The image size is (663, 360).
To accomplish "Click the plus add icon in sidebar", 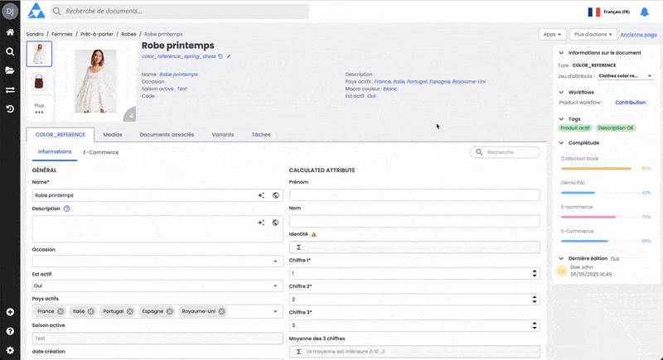I will click(x=10, y=312).
